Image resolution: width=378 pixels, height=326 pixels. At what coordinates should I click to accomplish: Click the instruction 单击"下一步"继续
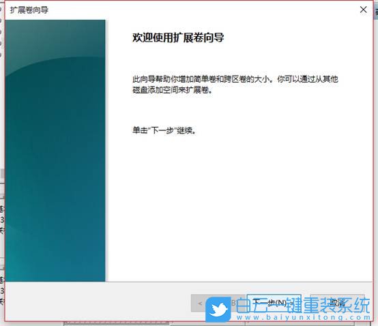(164, 130)
